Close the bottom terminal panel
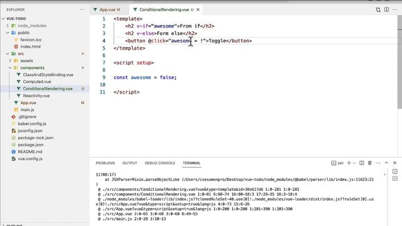 (394, 163)
